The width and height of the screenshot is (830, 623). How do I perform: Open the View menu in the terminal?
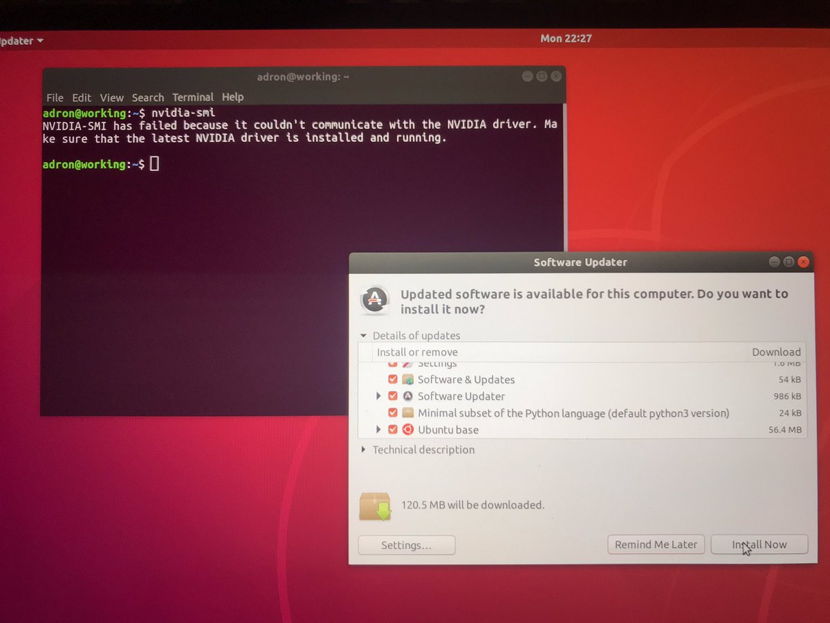pos(111,98)
